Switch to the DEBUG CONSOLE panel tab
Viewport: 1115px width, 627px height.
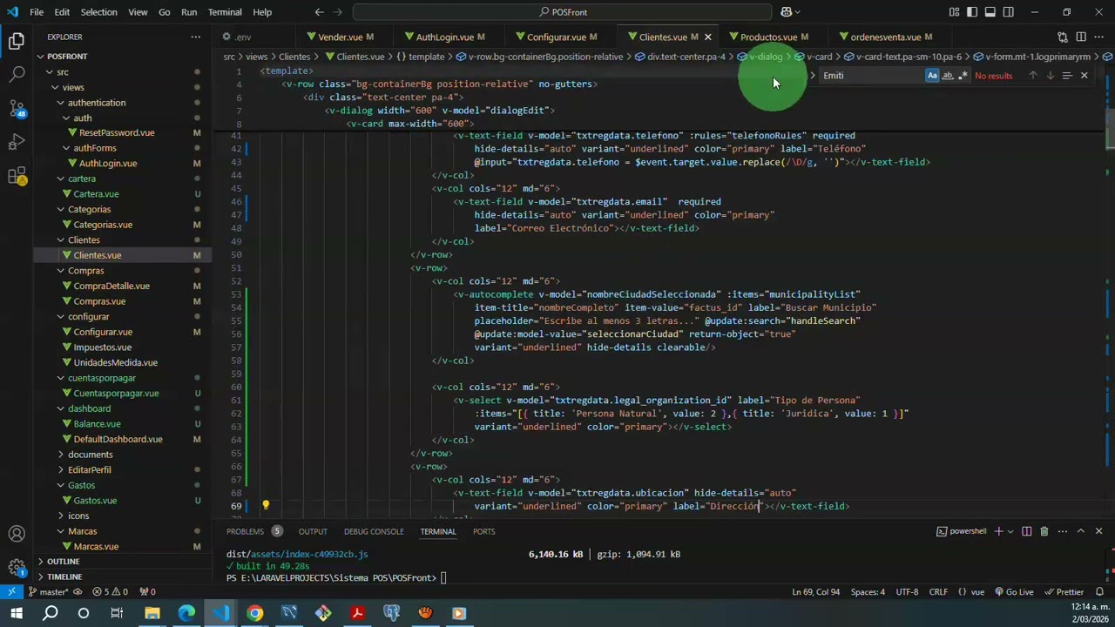[x=374, y=531]
